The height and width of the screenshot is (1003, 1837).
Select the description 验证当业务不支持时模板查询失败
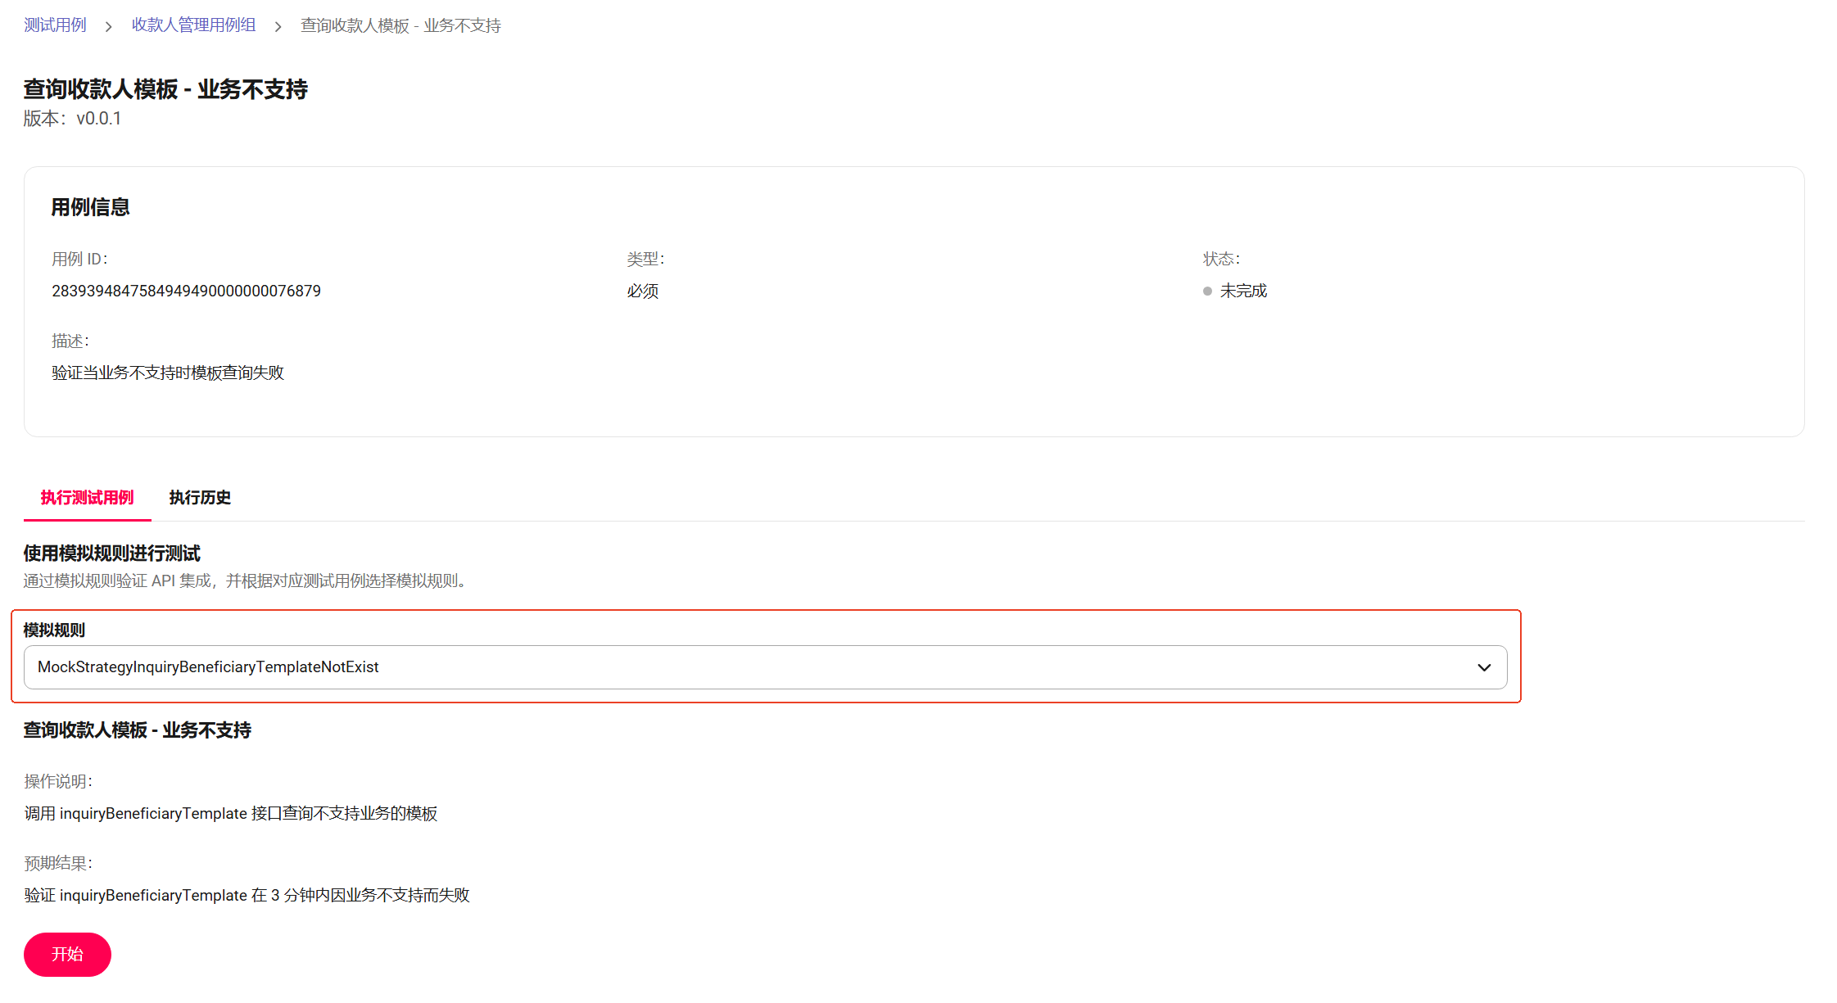click(167, 373)
